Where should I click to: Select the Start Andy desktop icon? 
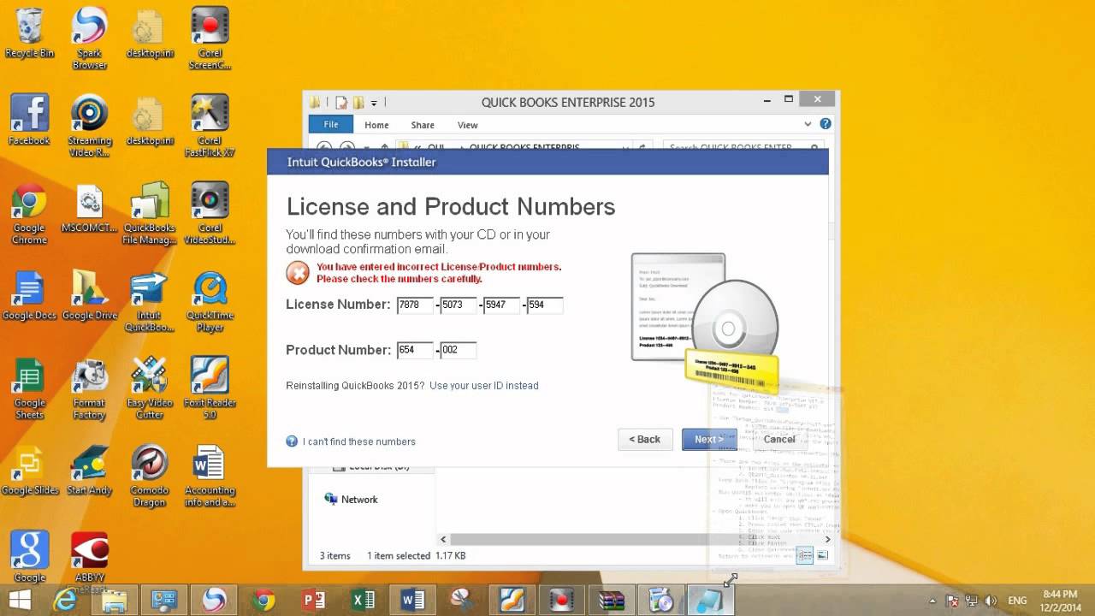(89, 471)
